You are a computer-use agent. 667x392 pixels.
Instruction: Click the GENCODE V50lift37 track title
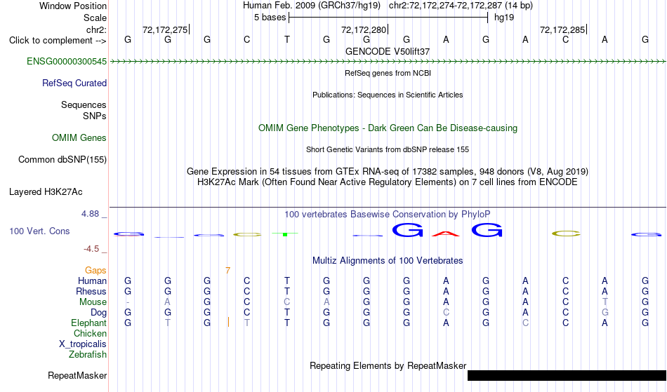pos(388,51)
